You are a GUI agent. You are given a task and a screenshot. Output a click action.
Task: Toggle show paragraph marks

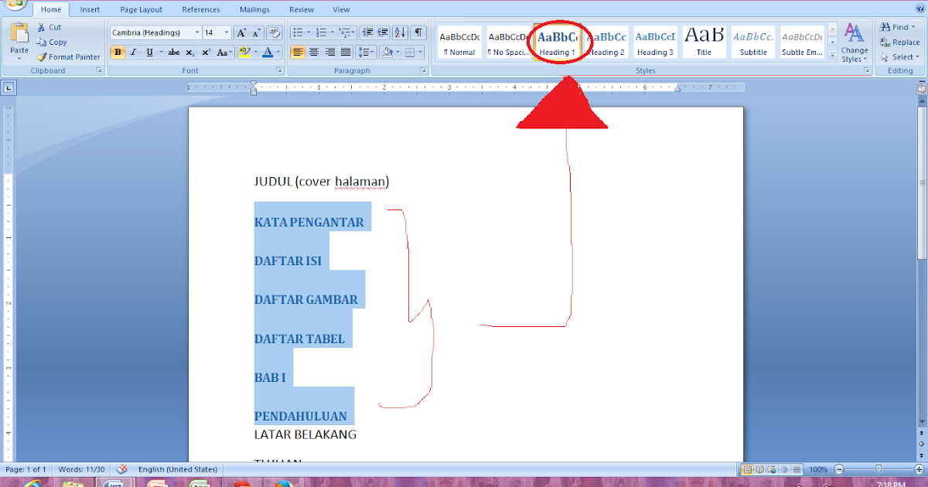tap(418, 32)
